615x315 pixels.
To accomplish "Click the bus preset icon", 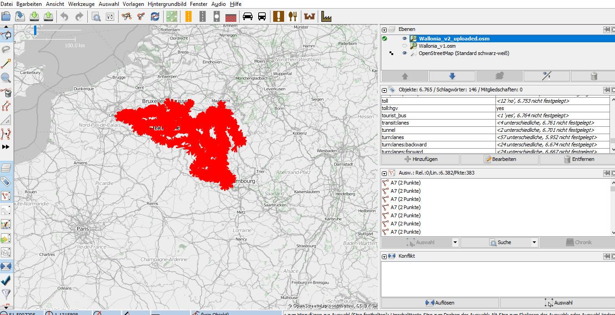I will point(262,17).
